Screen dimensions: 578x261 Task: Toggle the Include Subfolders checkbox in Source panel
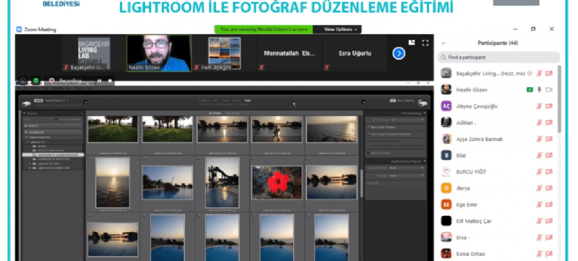56,119
